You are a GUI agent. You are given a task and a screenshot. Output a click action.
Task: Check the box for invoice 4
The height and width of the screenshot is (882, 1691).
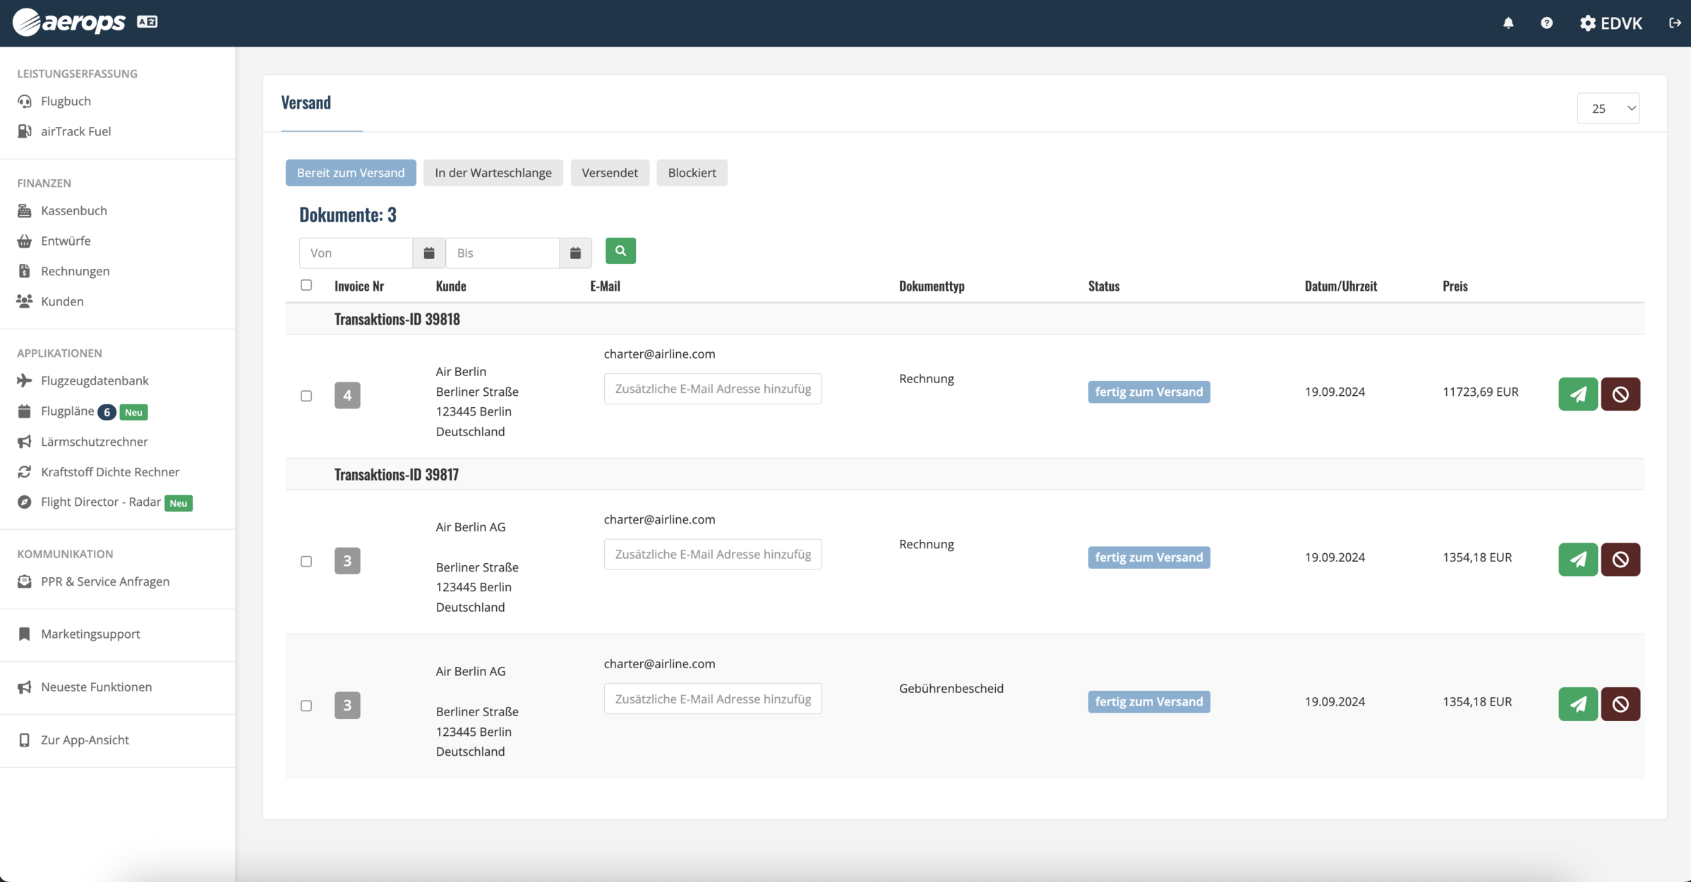[x=306, y=396]
